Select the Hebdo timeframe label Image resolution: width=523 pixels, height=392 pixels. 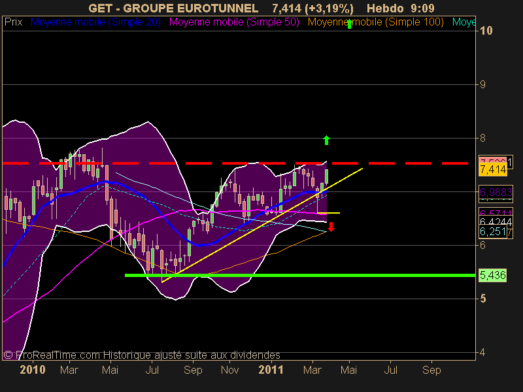[x=385, y=8]
